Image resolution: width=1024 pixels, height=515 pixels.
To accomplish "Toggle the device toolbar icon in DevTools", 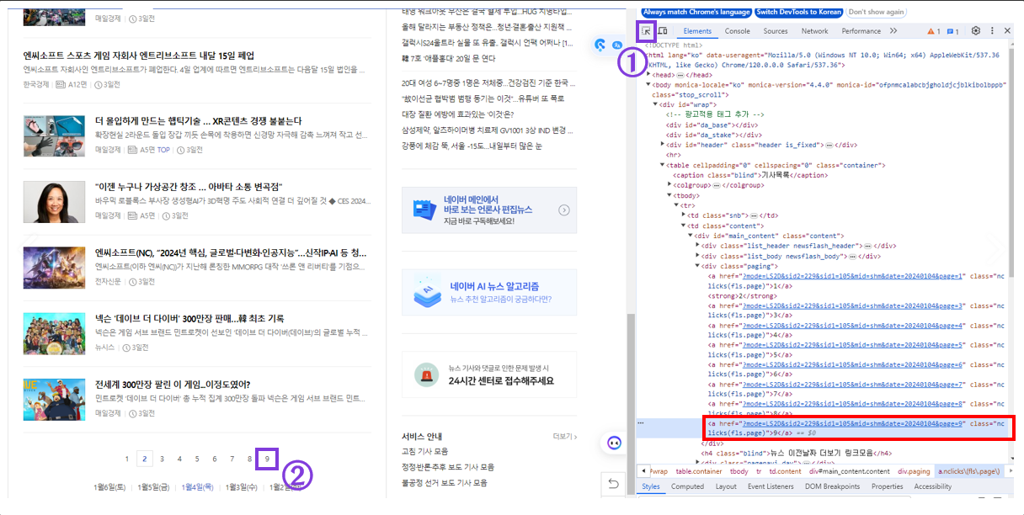I will pos(663,31).
